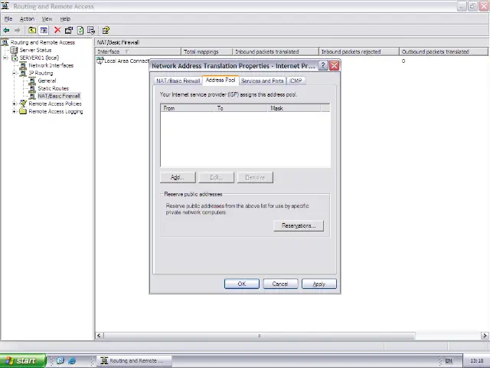This screenshot has width=490, height=368.
Task: Click the horizontal scrollbar thumb
Action: (x=259, y=336)
